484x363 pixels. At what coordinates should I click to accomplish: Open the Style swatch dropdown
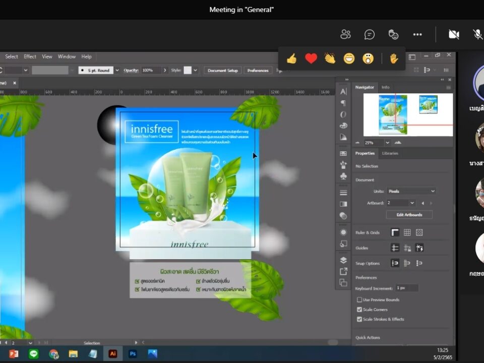coord(196,71)
